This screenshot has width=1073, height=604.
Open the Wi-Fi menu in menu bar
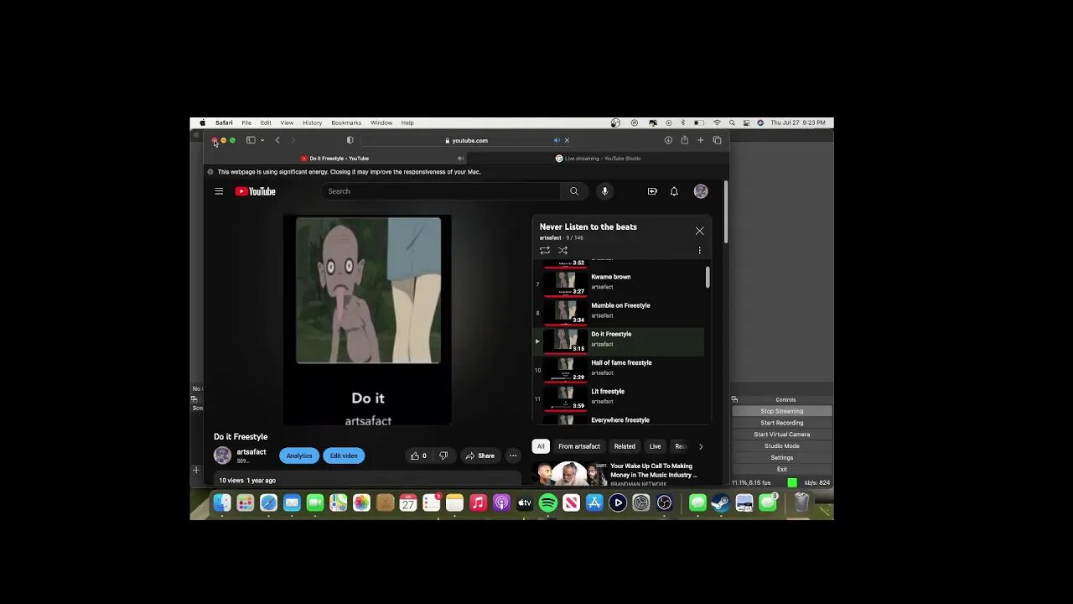(x=717, y=122)
